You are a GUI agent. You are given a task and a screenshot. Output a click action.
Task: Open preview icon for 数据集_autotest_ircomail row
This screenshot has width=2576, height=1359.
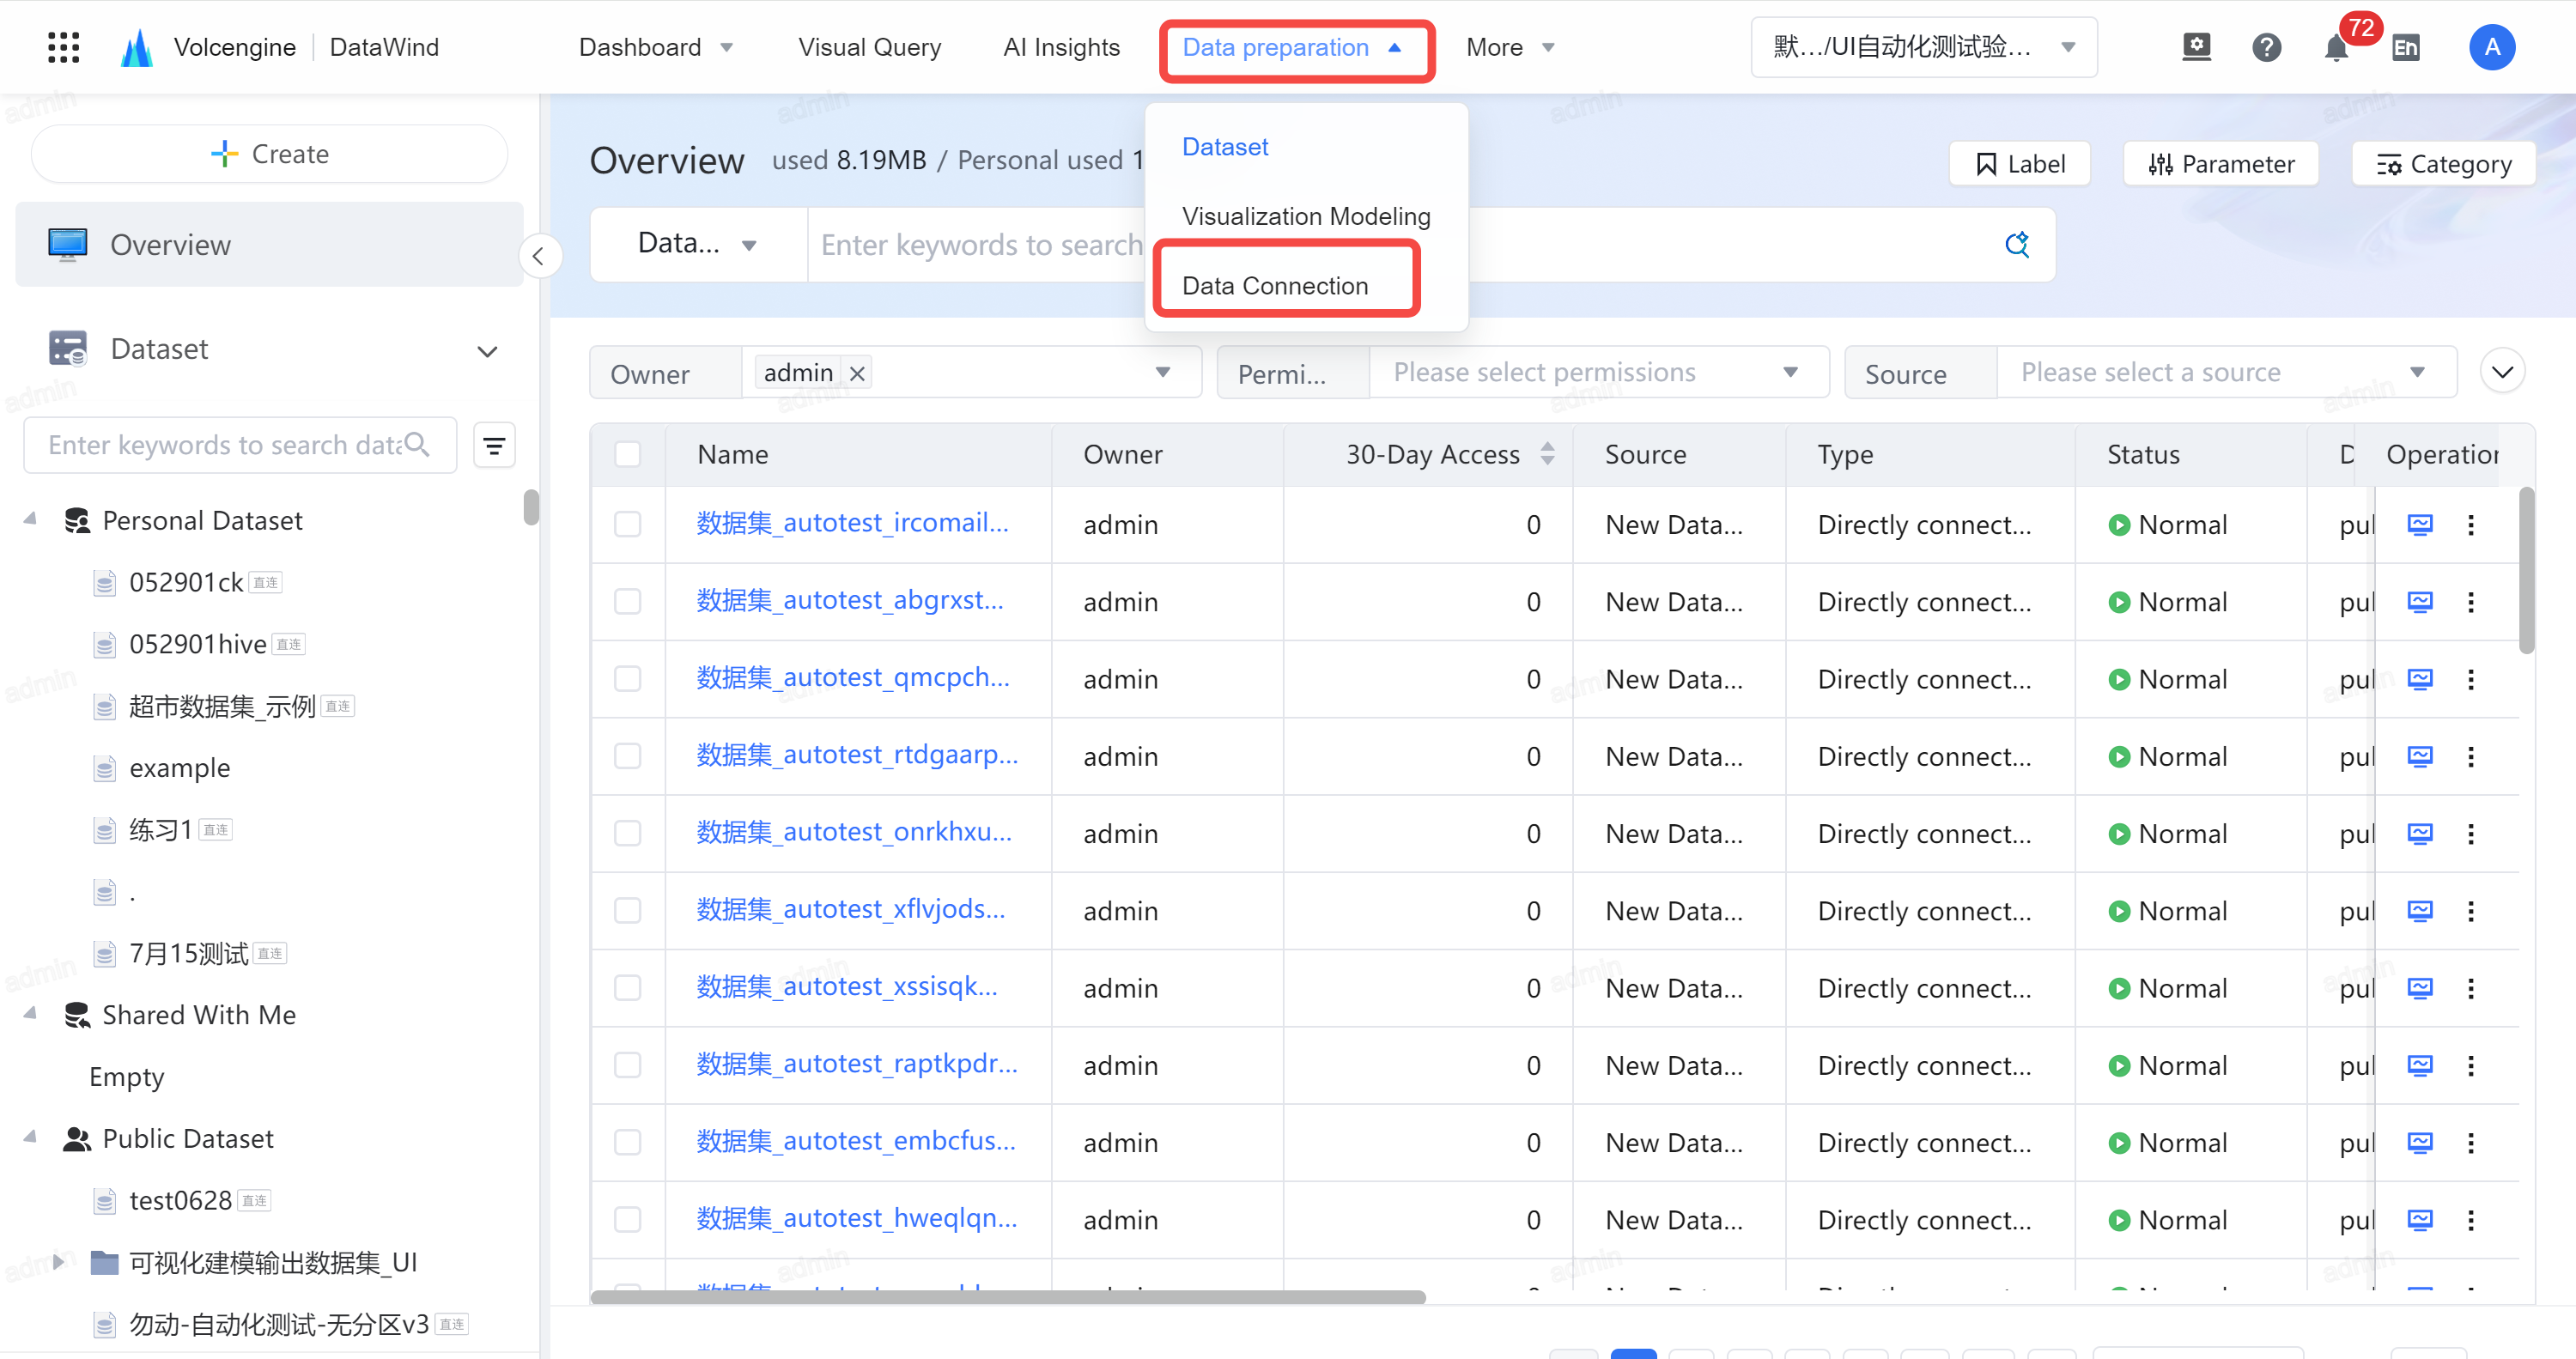pos(2419,524)
